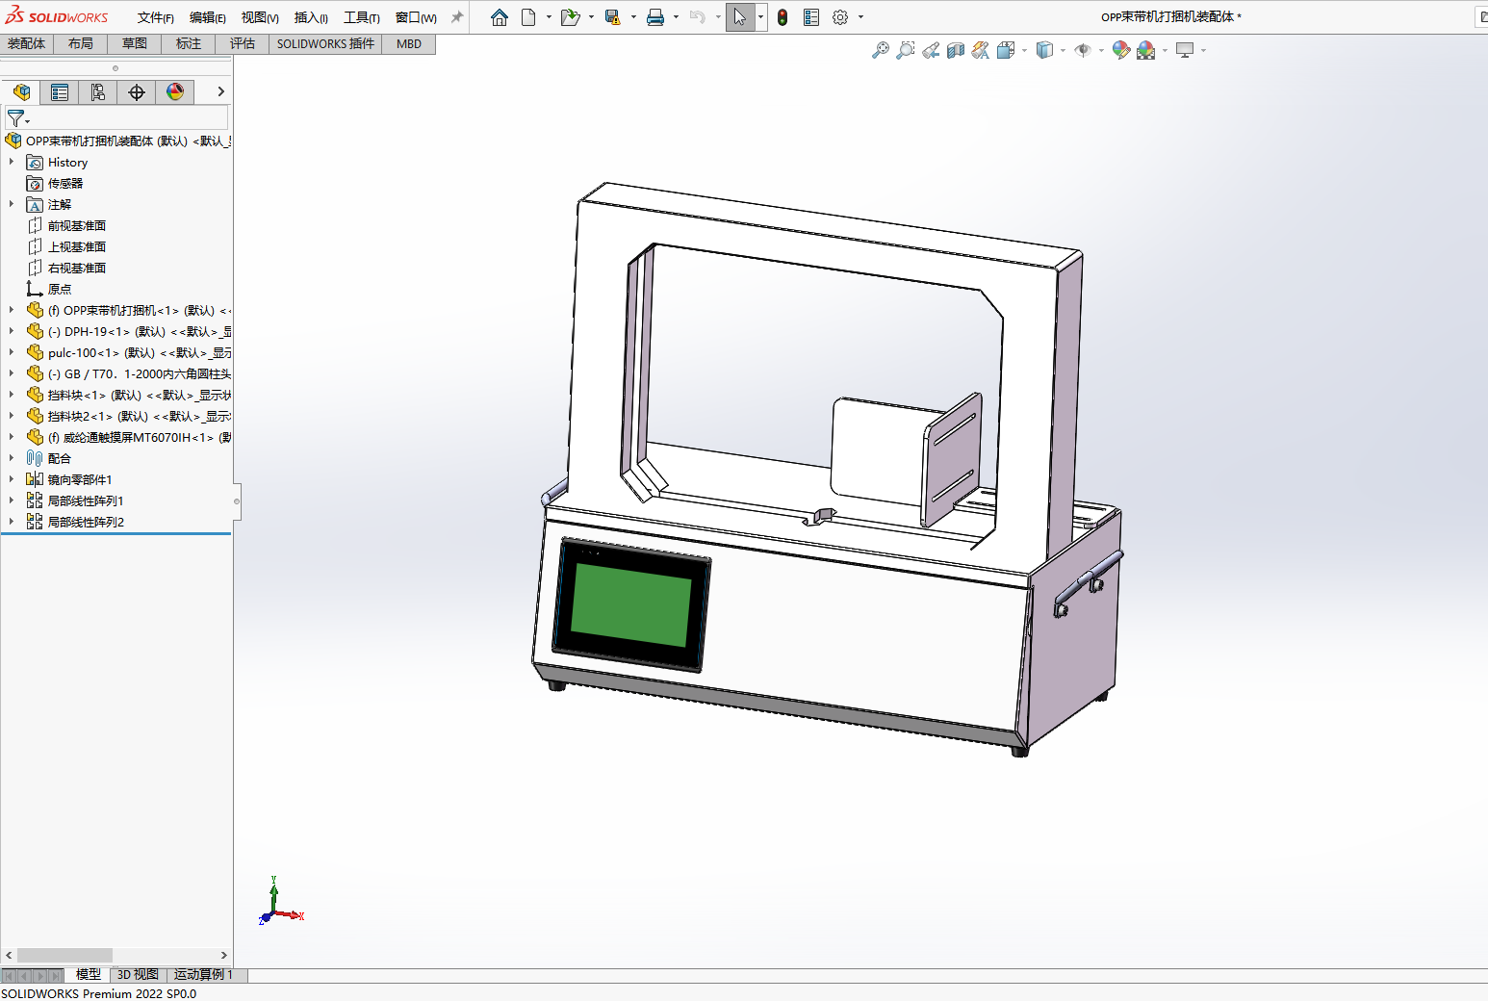Switch to the 评估 ribbon tab
This screenshot has width=1488, height=1001.
pos(243,43)
